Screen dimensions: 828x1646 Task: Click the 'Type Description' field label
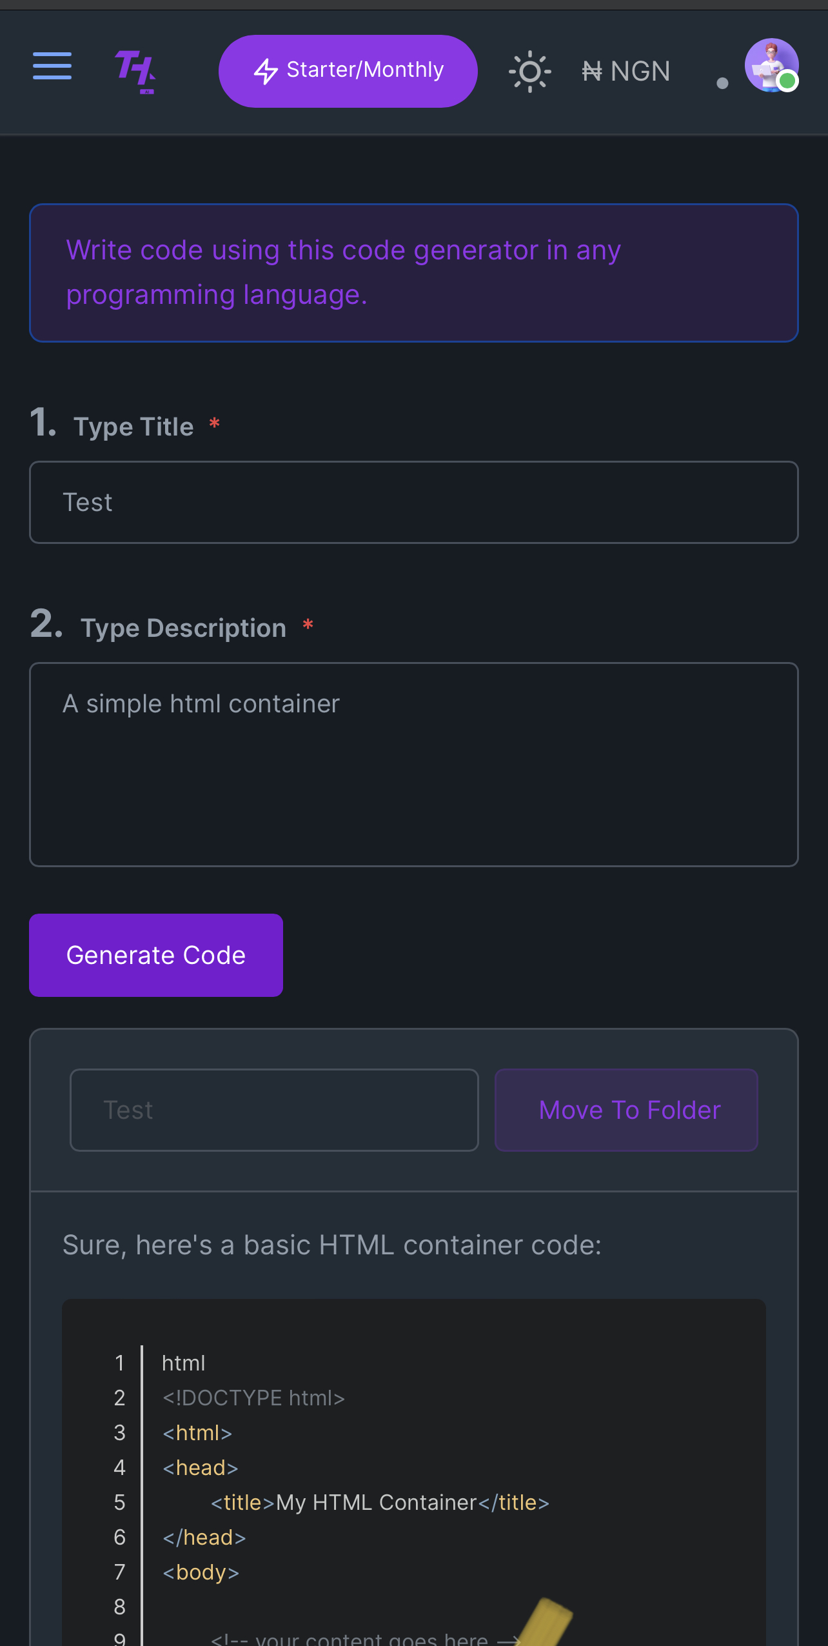point(183,628)
